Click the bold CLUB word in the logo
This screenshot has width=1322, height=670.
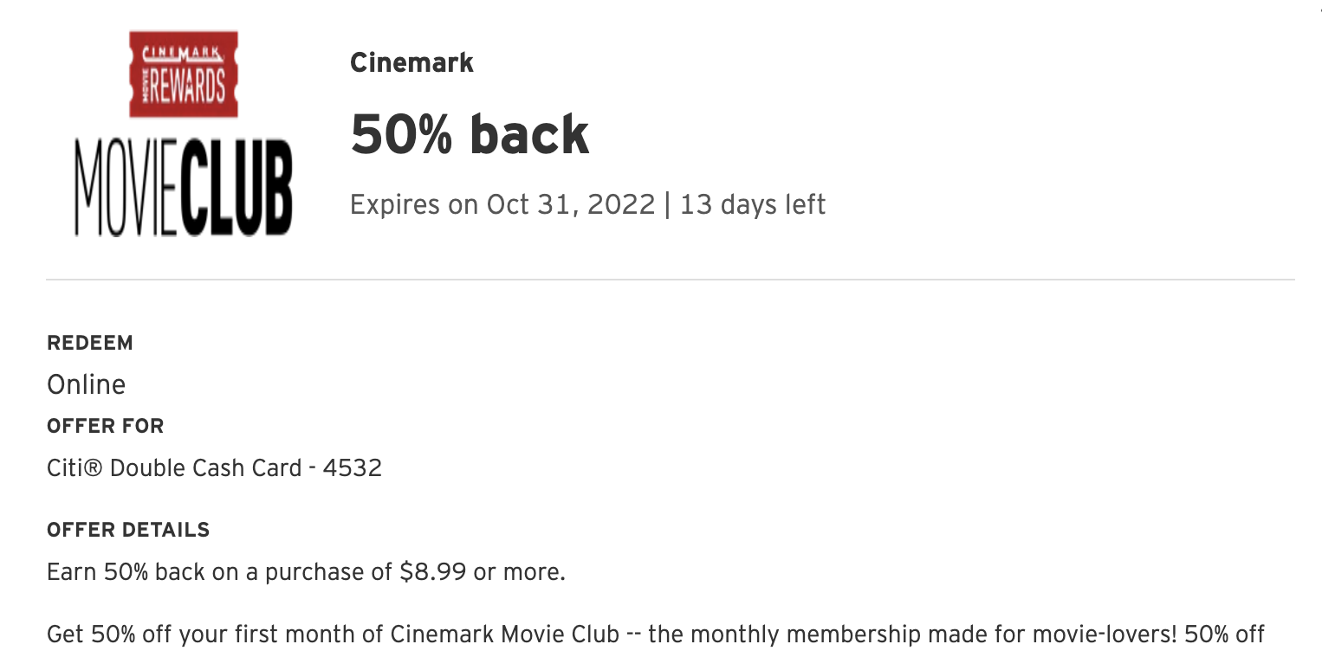pos(237,190)
